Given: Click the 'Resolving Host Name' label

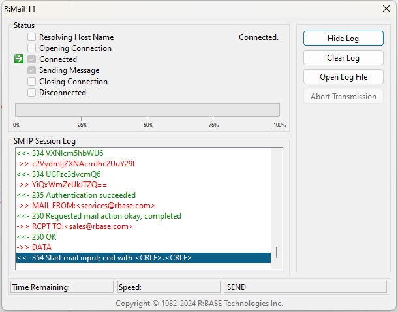Looking at the screenshot, I should pyautogui.click(x=76, y=37).
